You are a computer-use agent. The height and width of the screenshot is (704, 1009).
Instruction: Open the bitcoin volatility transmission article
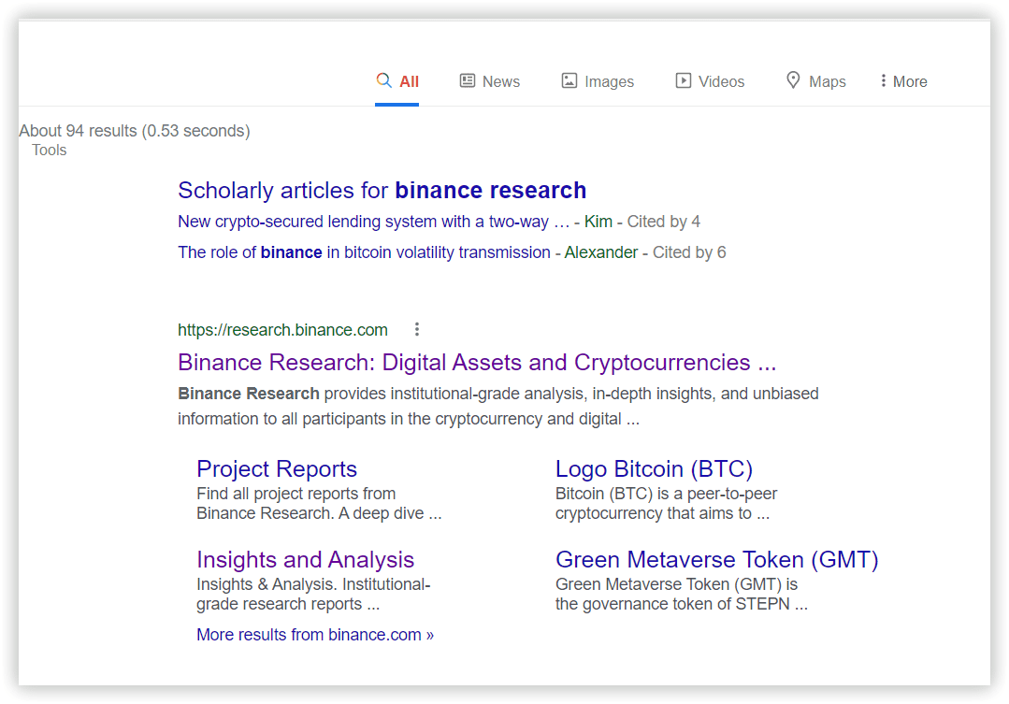364,252
